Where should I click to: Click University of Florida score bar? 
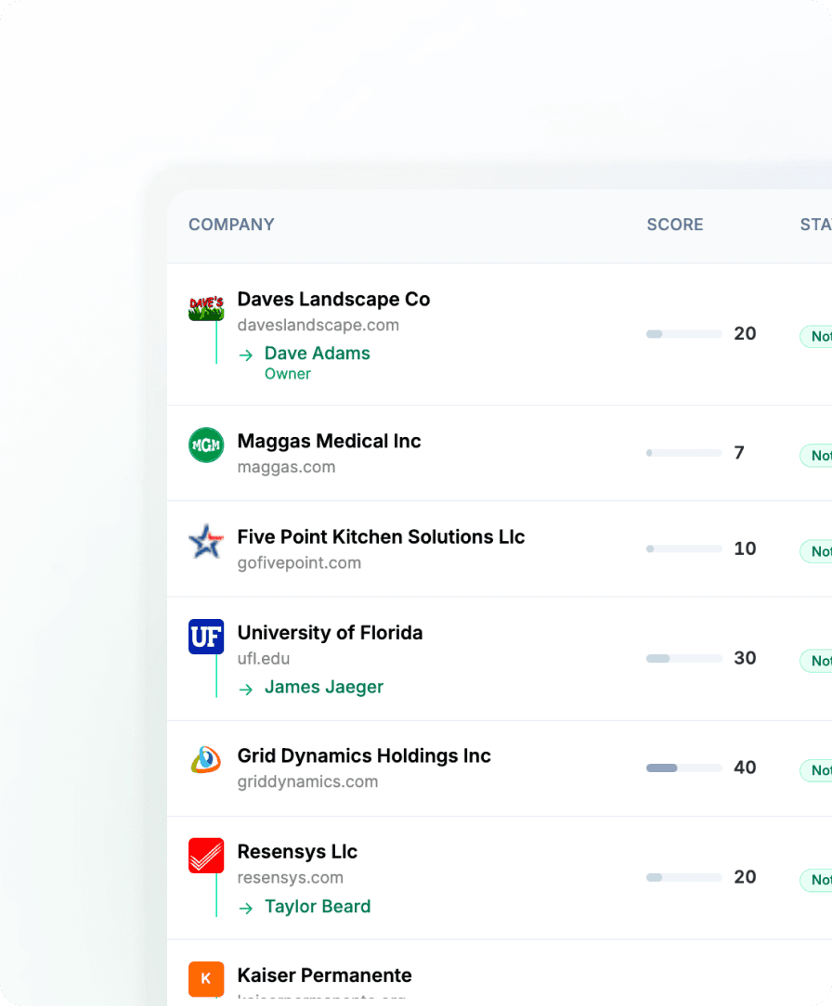click(x=684, y=658)
